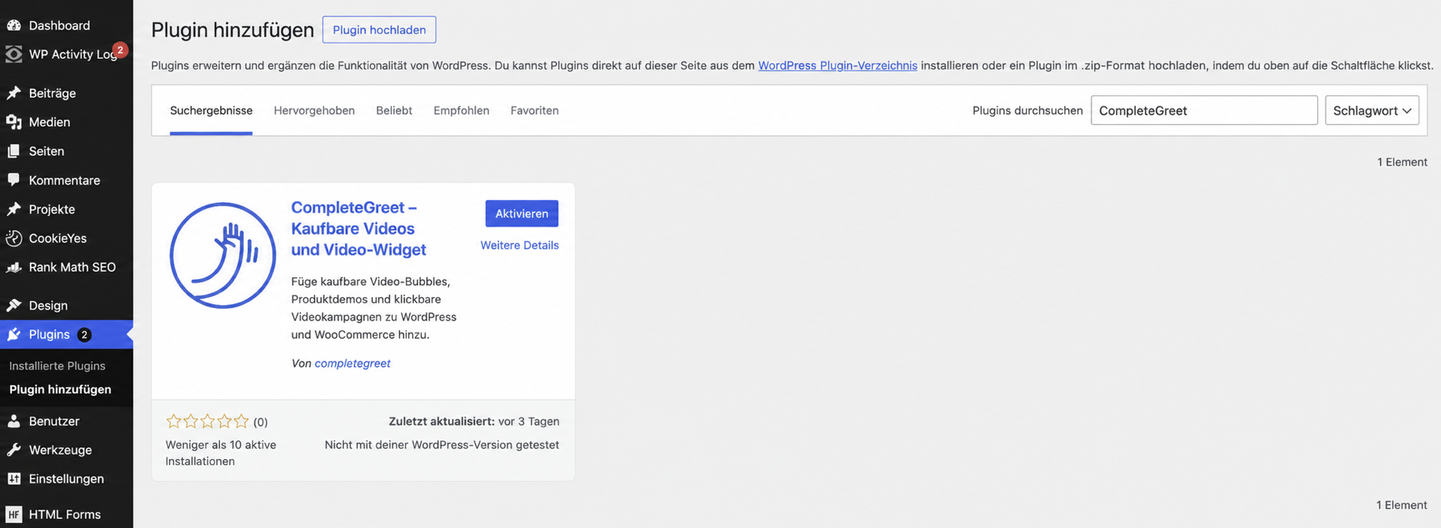
Task: Open the Werkzeuge menu label
Action: [x=60, y=450]
